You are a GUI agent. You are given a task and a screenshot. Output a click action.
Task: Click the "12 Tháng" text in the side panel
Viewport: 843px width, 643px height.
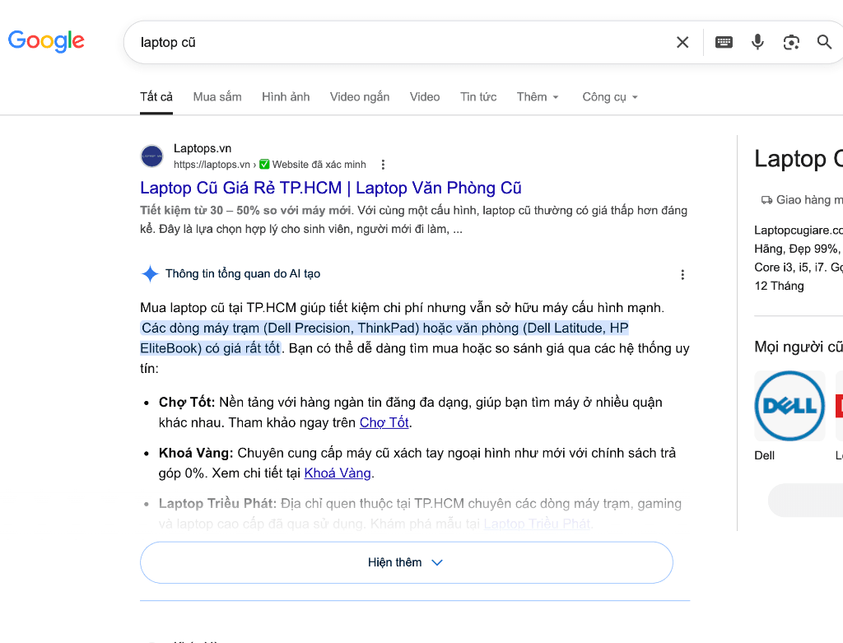pyautogui.click(x=779, y=286)
